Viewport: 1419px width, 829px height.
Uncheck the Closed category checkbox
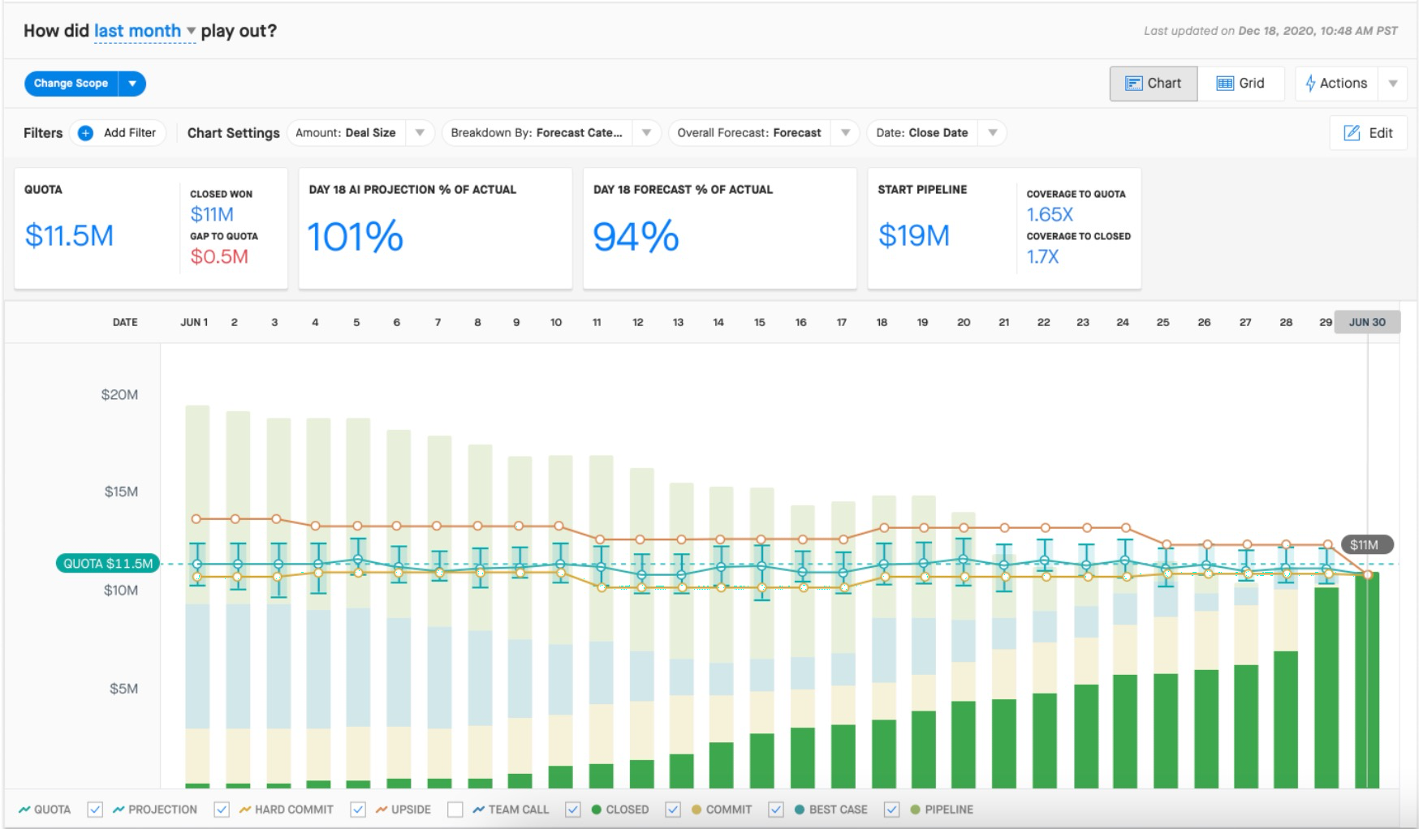pos(573,810)
